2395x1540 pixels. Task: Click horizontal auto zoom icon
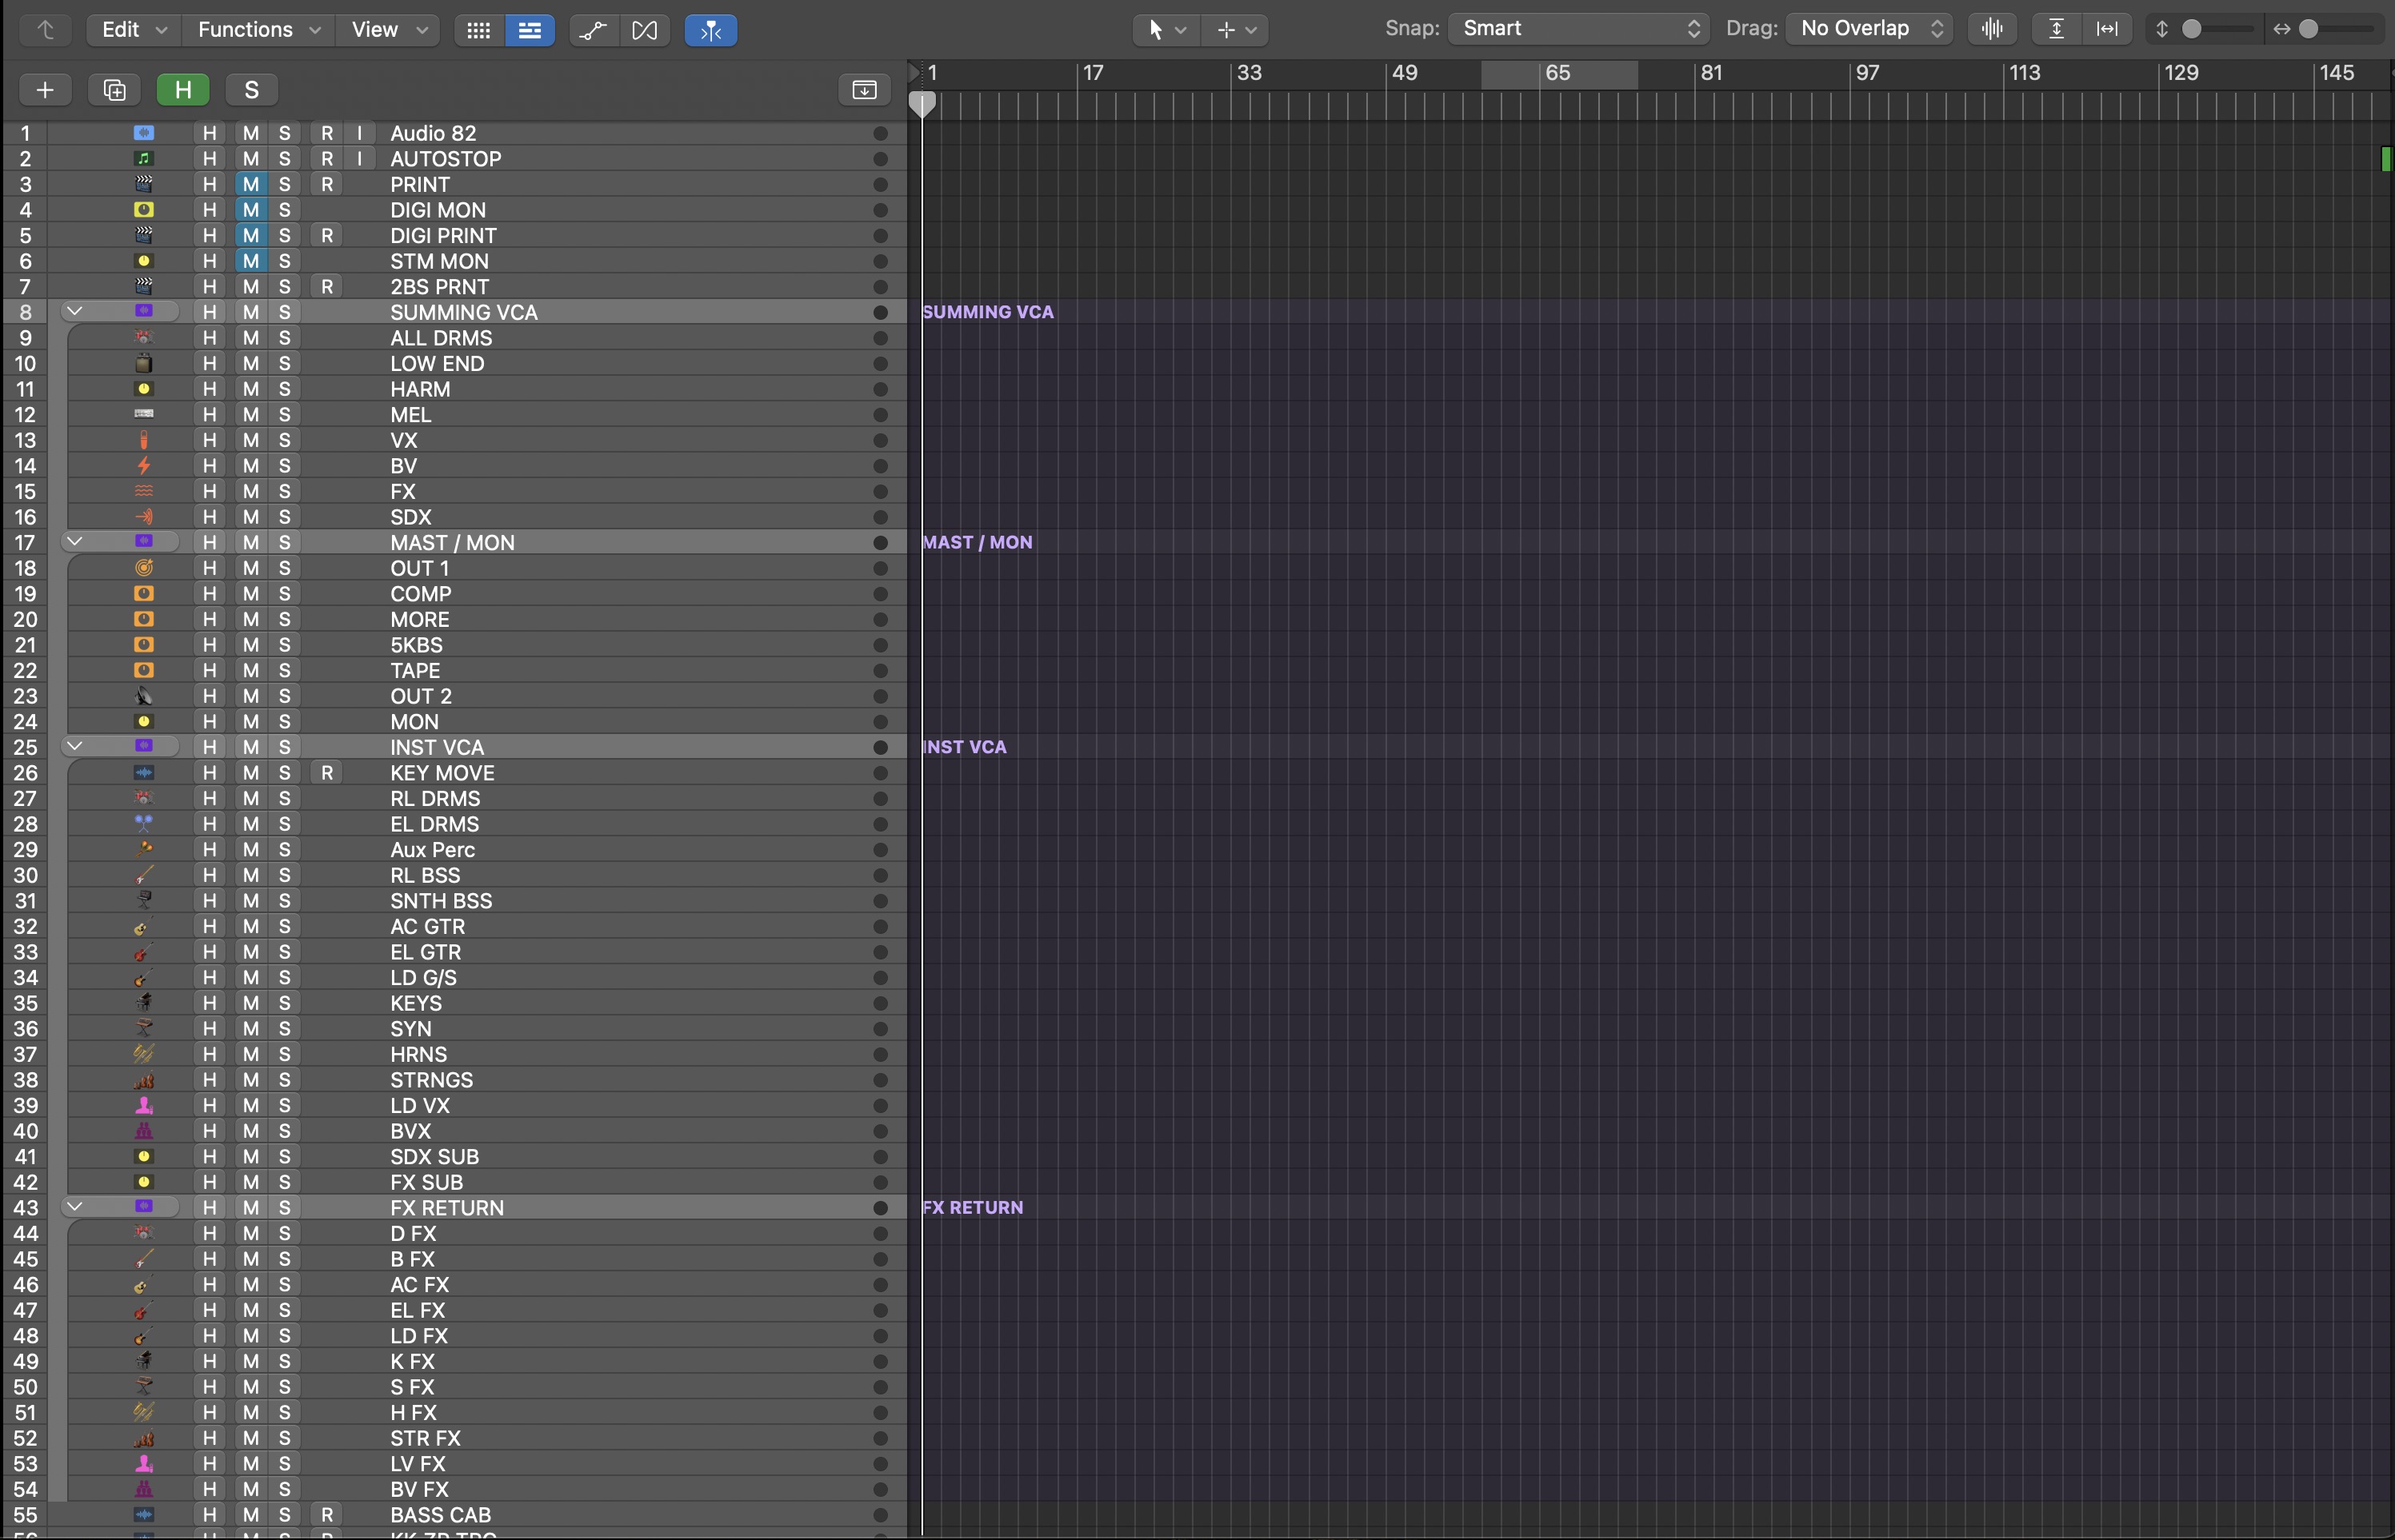pos(2107,29)
